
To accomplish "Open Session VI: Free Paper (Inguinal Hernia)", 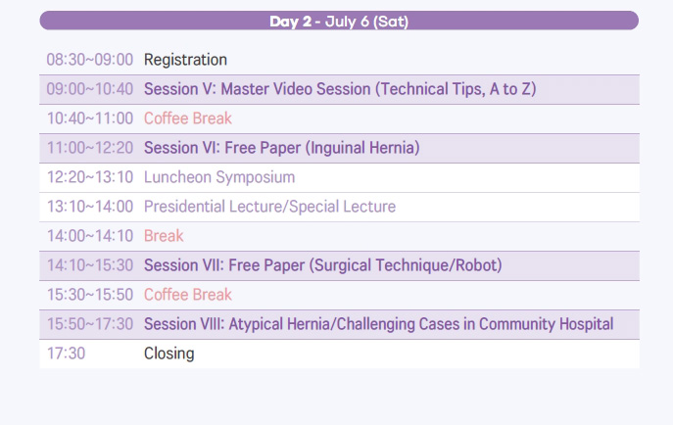I will coord(281,148).
